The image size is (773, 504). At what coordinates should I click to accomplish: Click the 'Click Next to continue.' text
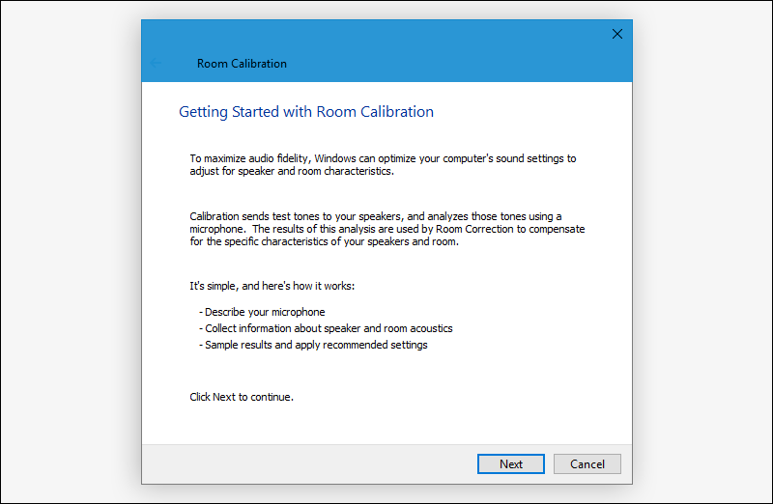pyautogui.click(x=242, y=397)
